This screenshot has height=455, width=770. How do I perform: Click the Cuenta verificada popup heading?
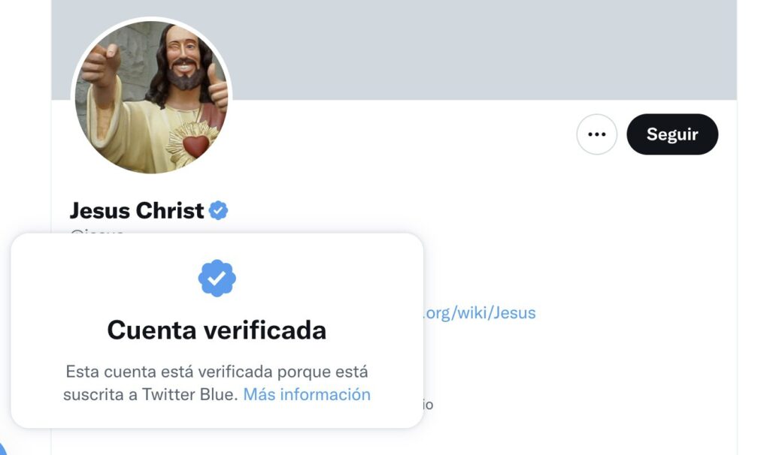tap(217, 330)
